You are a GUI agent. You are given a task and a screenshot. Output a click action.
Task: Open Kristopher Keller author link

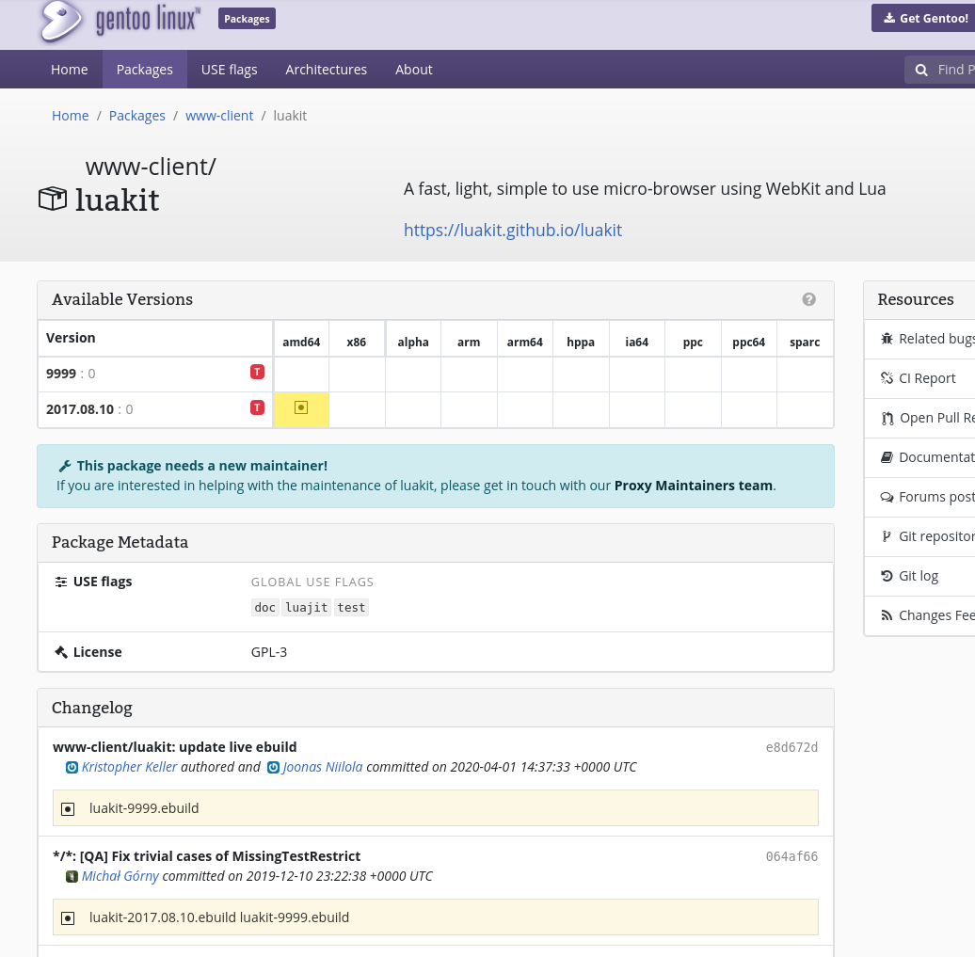pos(129,767)
